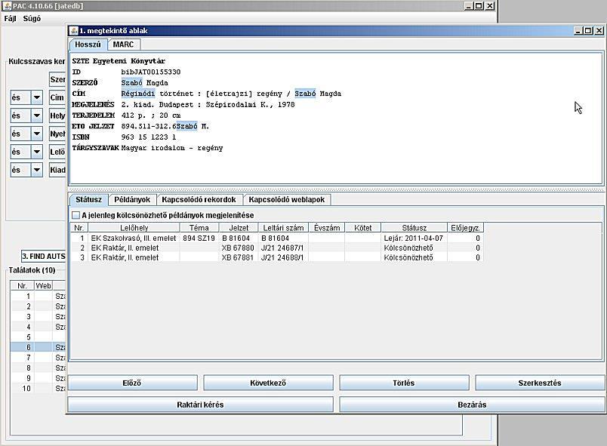Click the Web column header in results
The width and height of the screenshot is (607, 446).
click(x=43, y=285)
